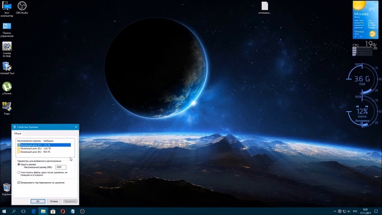
Task: Click next arrow on Volume gauge widget
Action: [366, 106]
